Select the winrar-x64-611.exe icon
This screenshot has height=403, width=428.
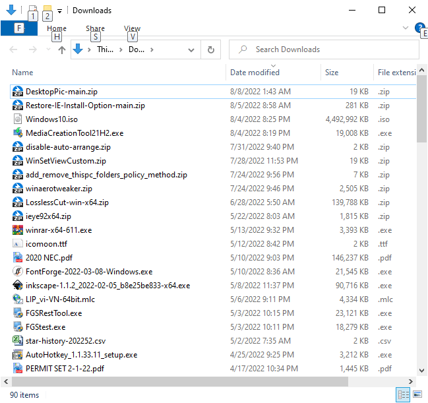click(x=18, y=230)
